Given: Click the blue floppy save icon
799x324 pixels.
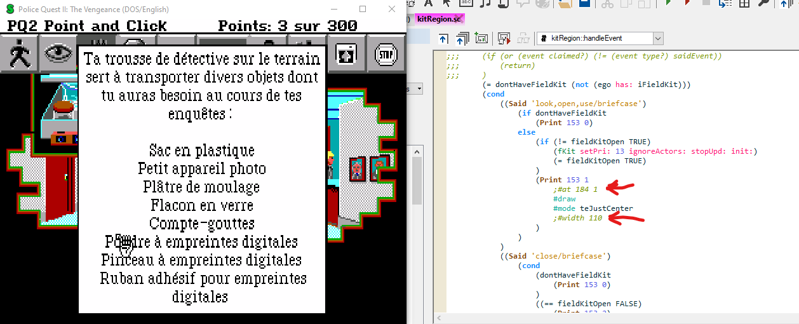Looking at the screenshot, I should [584, 4].
